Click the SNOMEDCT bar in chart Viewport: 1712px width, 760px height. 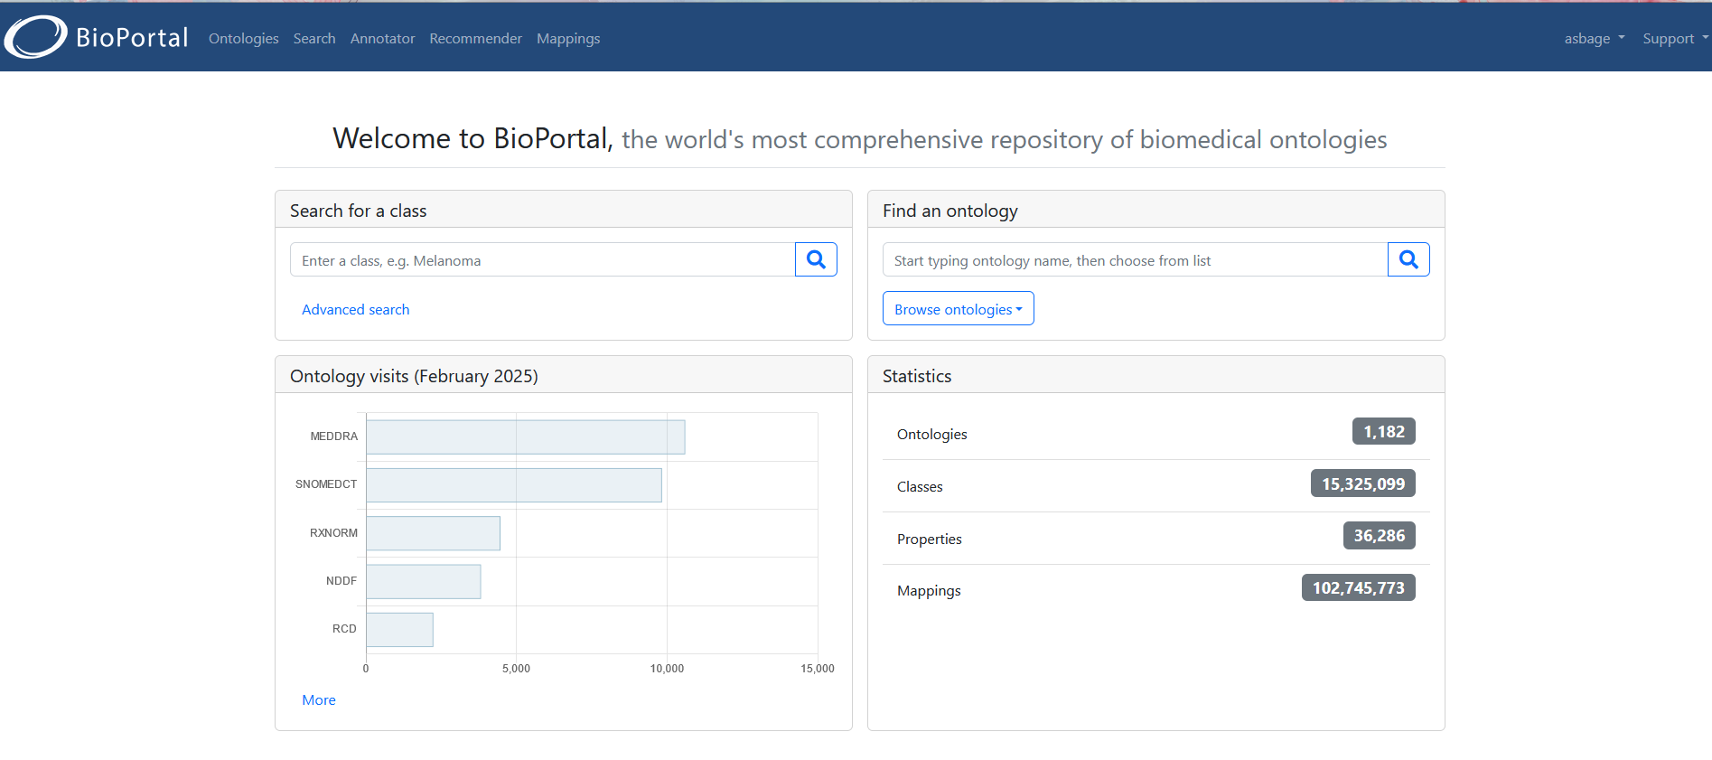[x=513, y=485]
